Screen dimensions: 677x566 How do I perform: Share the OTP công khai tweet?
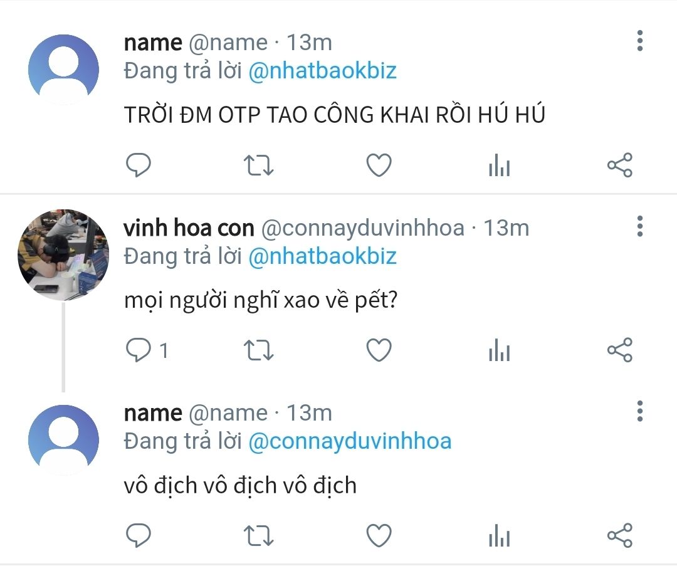pos(620,165)
